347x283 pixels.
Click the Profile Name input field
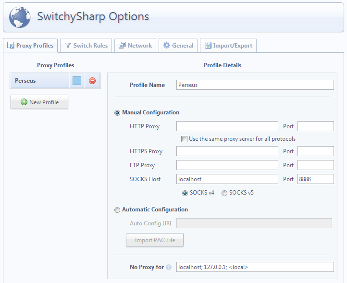[x=255, y=85]
